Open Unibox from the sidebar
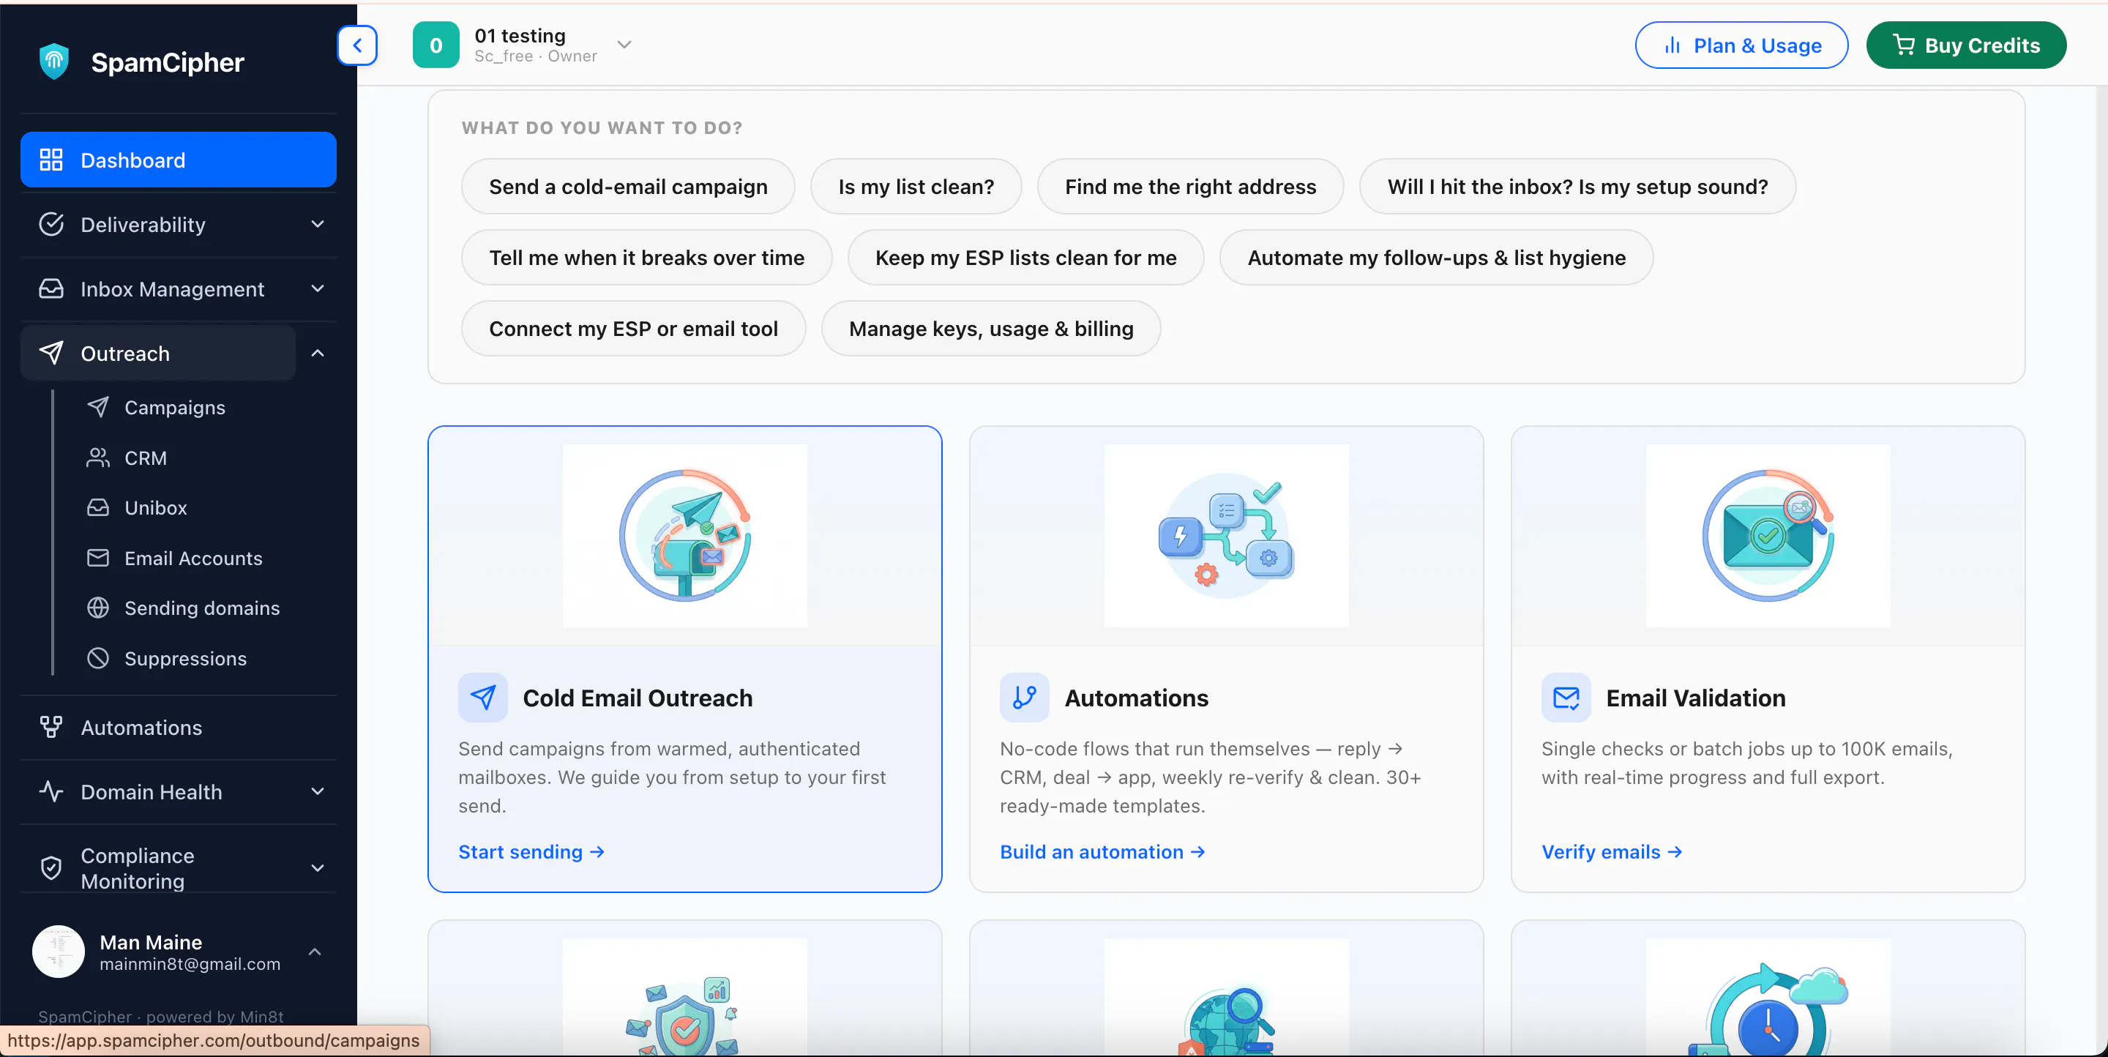The width and height of the screenshot is (2108, 1057). [x=155, y=508]
